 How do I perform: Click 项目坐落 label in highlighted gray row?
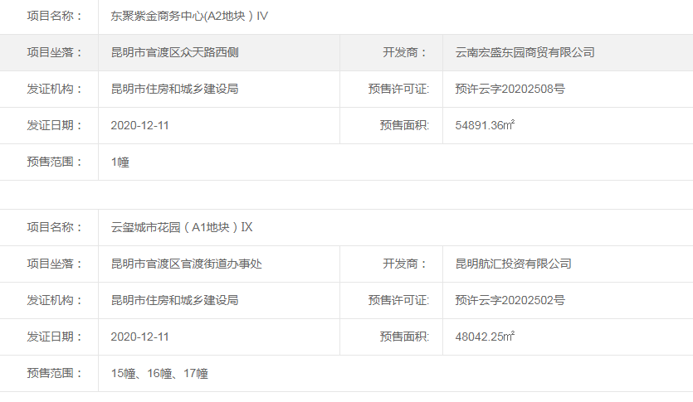pyautogui.click(x=55, y=52)
